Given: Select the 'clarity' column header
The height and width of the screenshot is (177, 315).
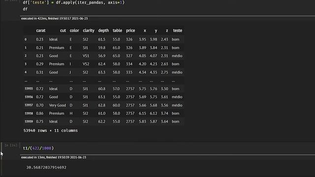Looking at the screenshot, I should click(89, 30).
